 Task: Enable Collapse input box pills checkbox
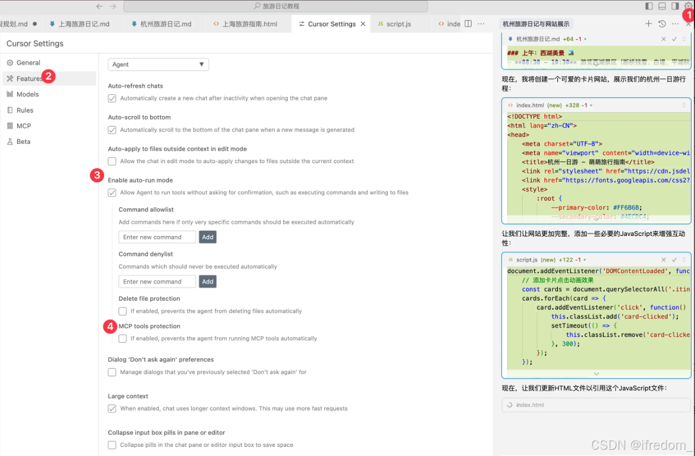coord(112,445)
